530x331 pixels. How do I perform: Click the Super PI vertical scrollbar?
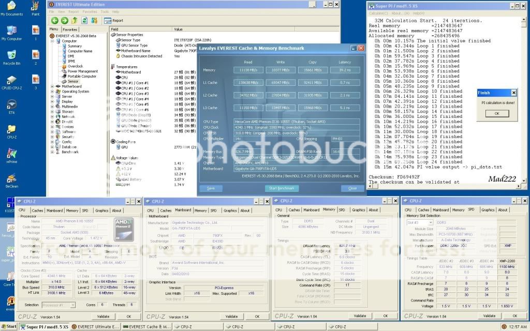click(524, 100)
